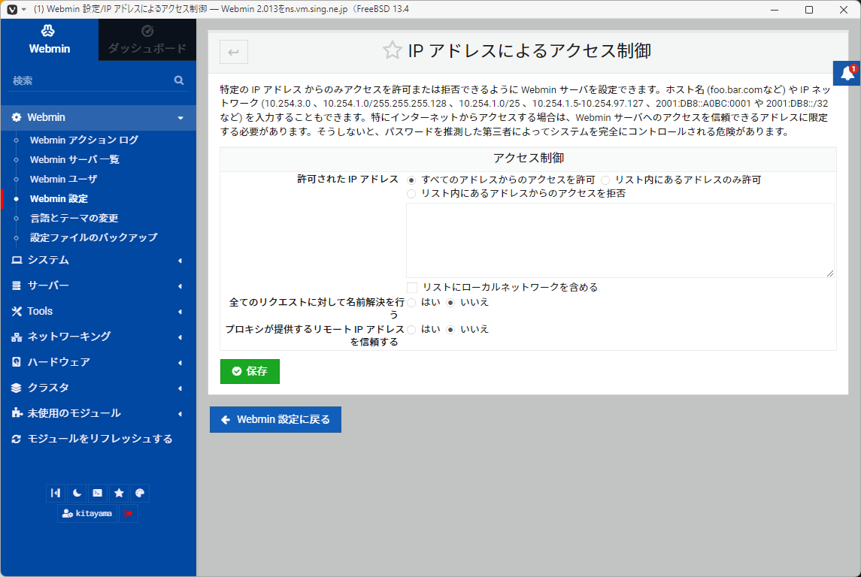Select Webmin 設定 in sidebar

tap(59, 198)
